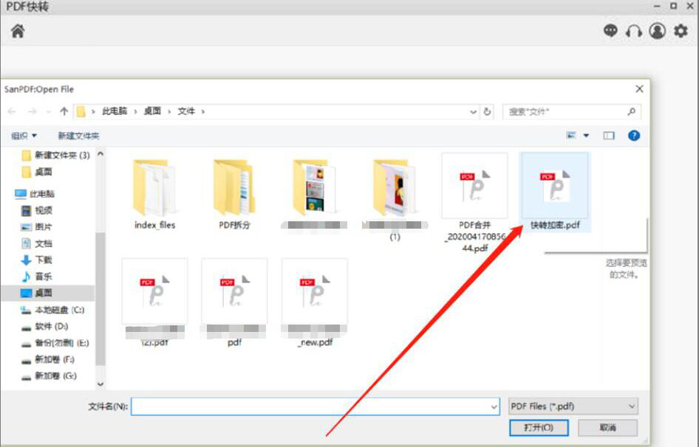Click the 文件名 input field
699x447 pixels.
coord(316,406)
